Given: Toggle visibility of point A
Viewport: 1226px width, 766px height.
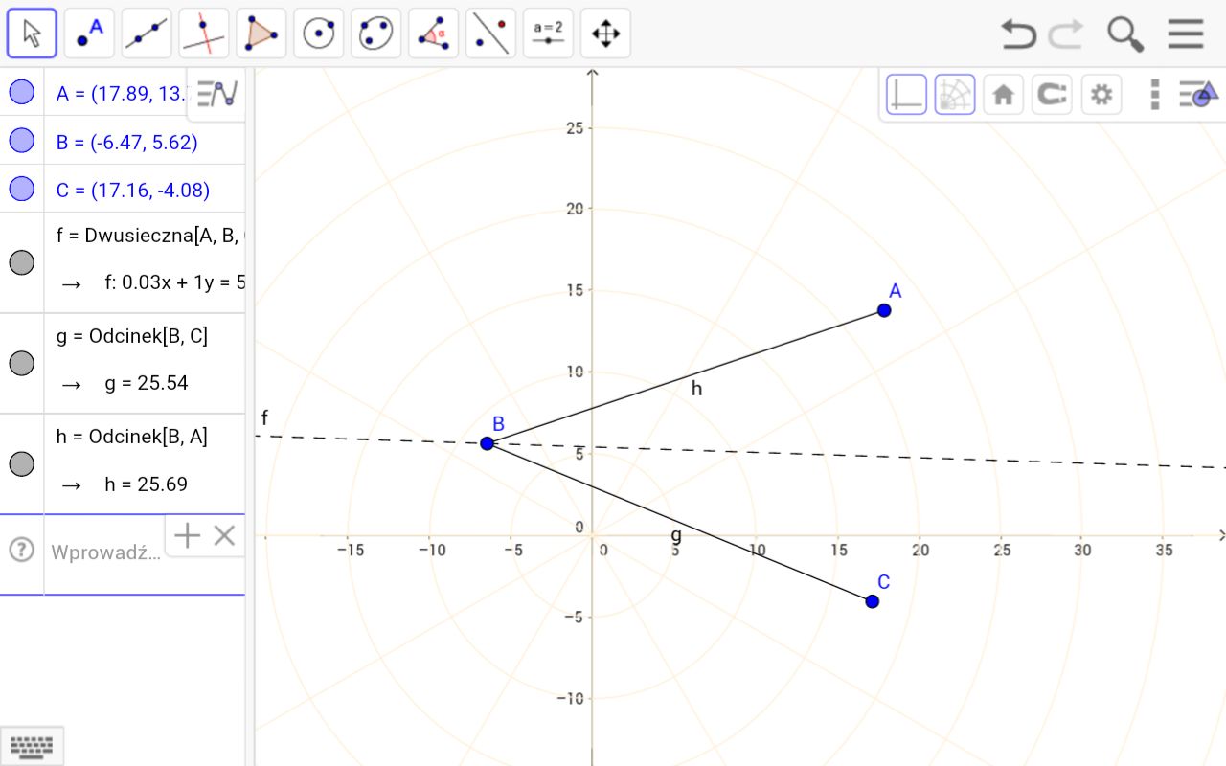Looking at the screenshot, I should point(21,92).
